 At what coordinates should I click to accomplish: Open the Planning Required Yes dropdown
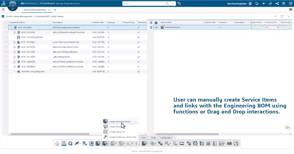[x=272, y=27]
